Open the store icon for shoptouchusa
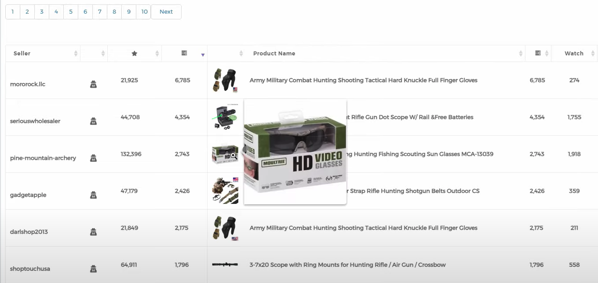Image resolution: width=598 pixels, height=283 pixels. click(x=93, y=269)
